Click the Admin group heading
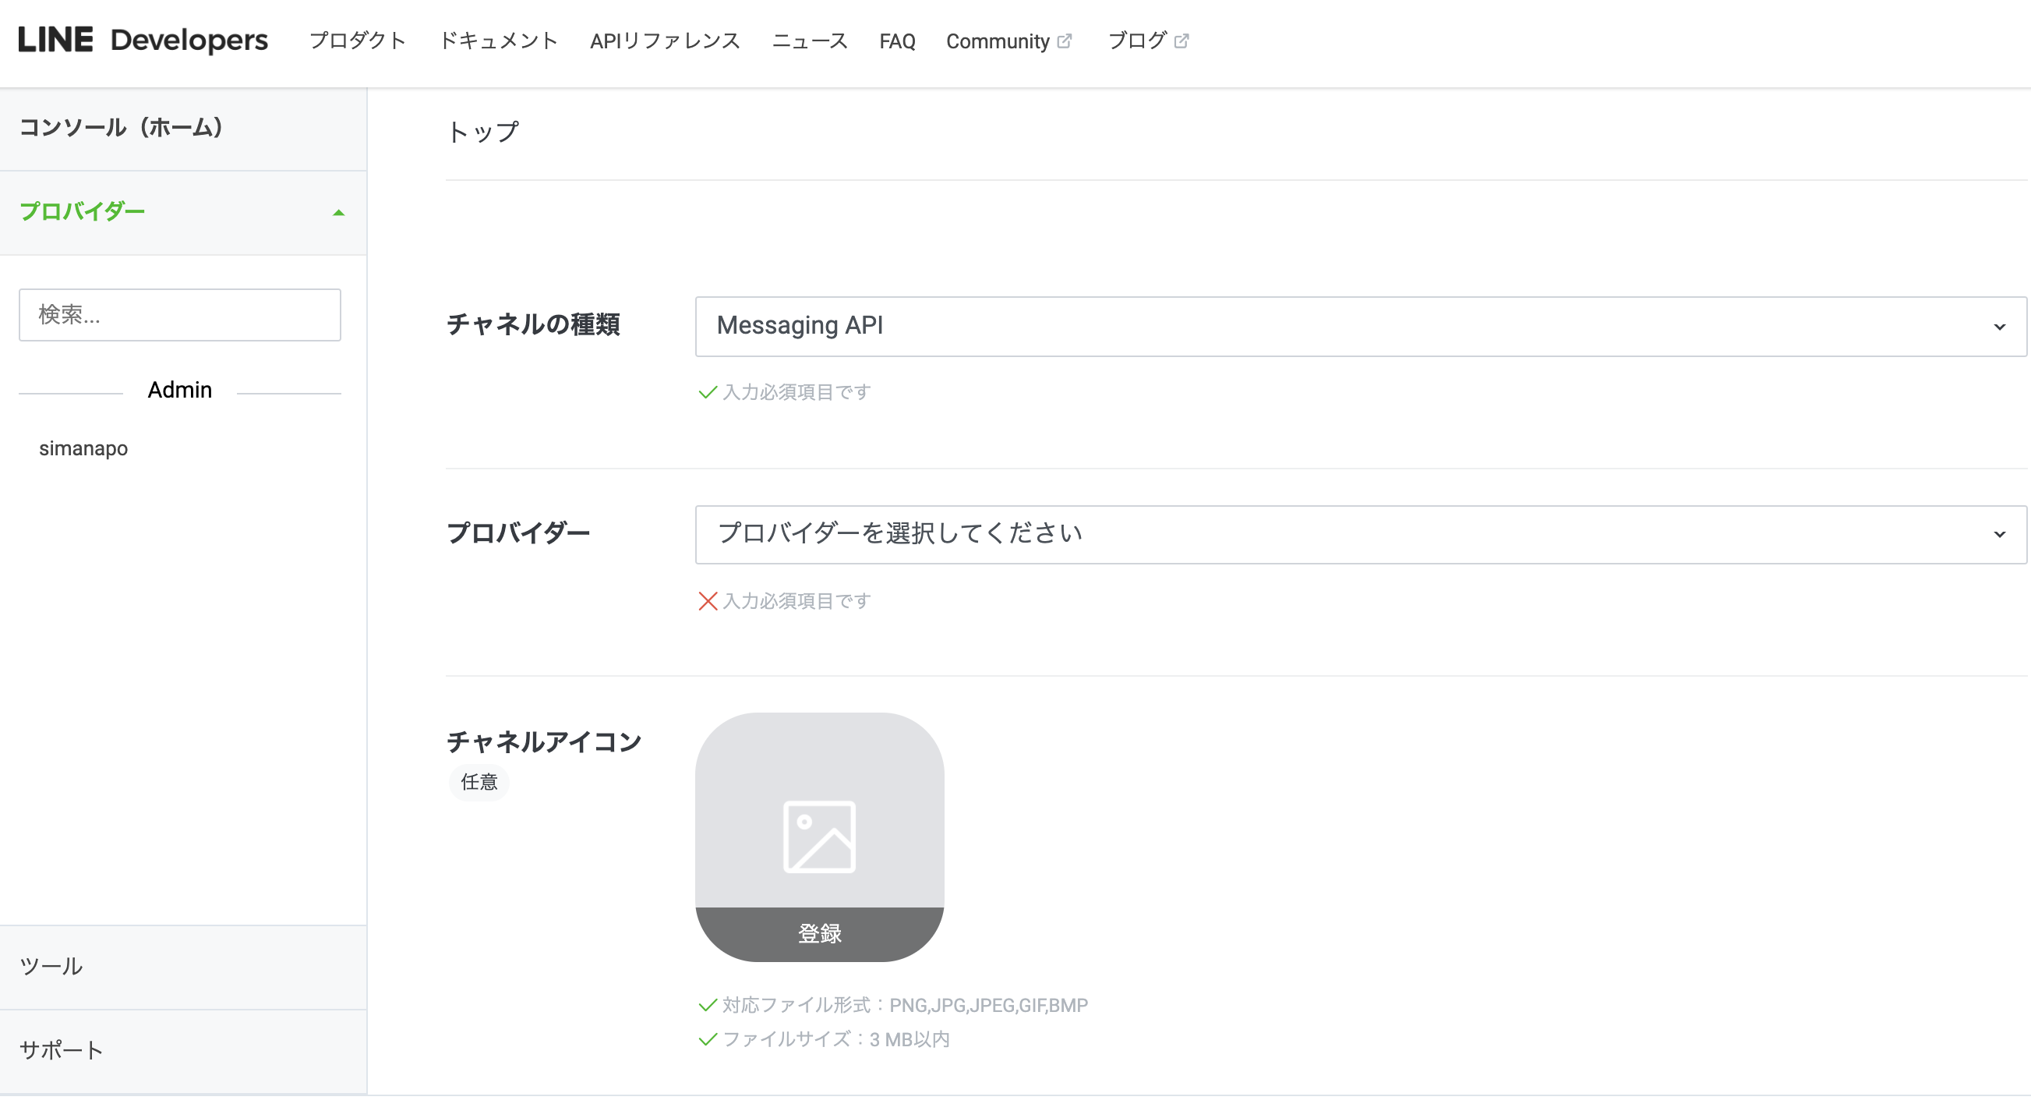Screen dimensions: 2031x1118 click(x=180, y=390)
